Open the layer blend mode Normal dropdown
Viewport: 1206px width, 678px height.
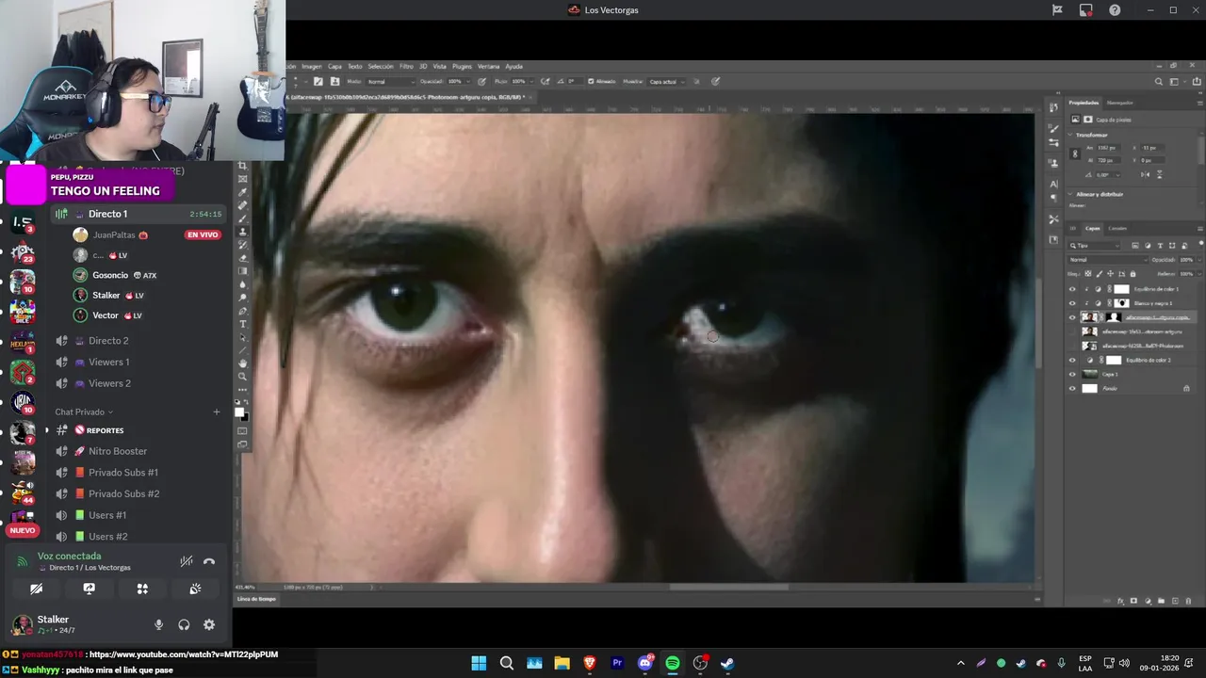click(1108, 260)
